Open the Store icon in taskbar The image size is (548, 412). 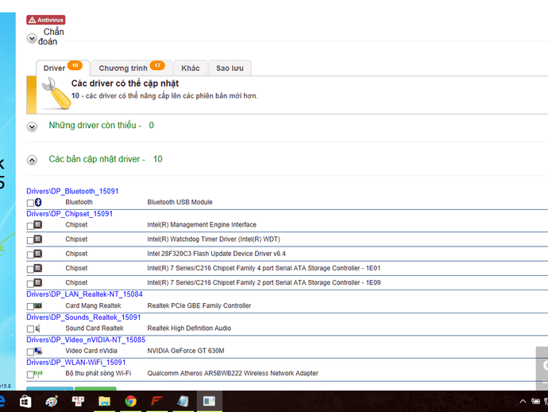coord(25,401)
